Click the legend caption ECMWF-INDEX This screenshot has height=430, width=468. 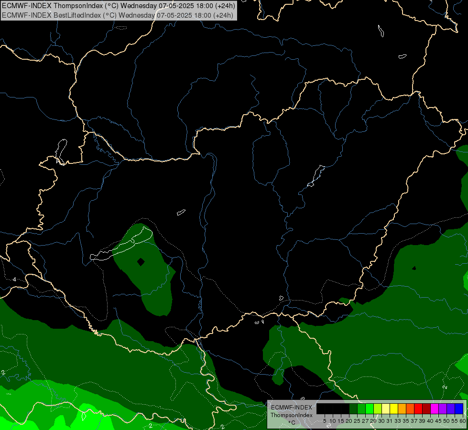point(292,408)
